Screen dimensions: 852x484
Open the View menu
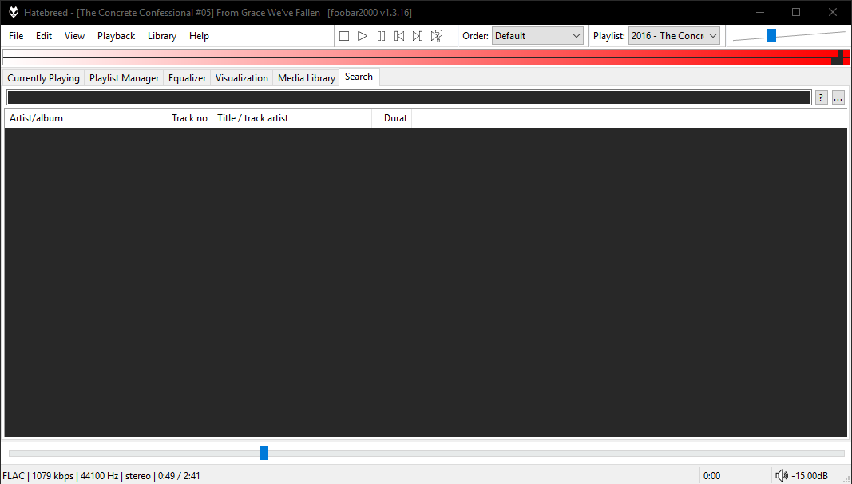tap(74, 36)
